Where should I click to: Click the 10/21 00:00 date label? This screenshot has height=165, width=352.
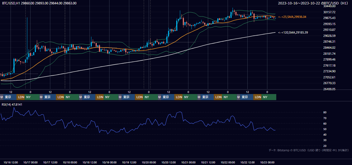coord(188,162)
